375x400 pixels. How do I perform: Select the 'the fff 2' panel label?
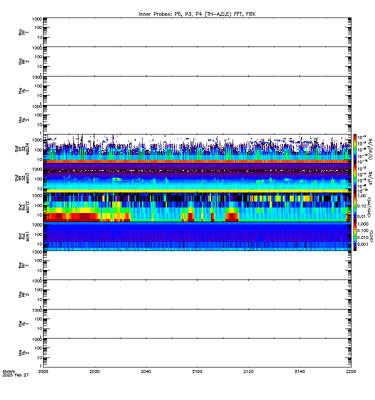(x=23, y=294)
